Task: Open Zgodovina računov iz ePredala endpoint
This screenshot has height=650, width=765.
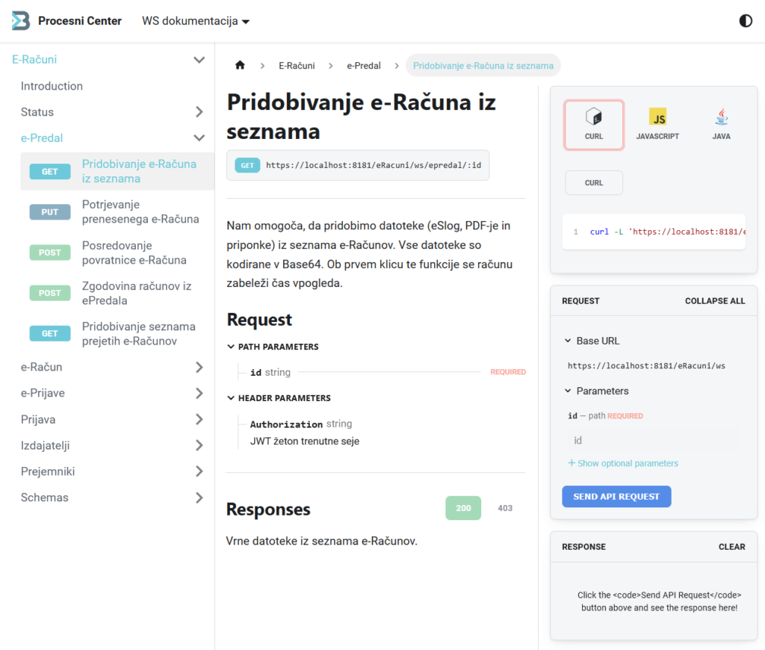Action: pos(136,294)
